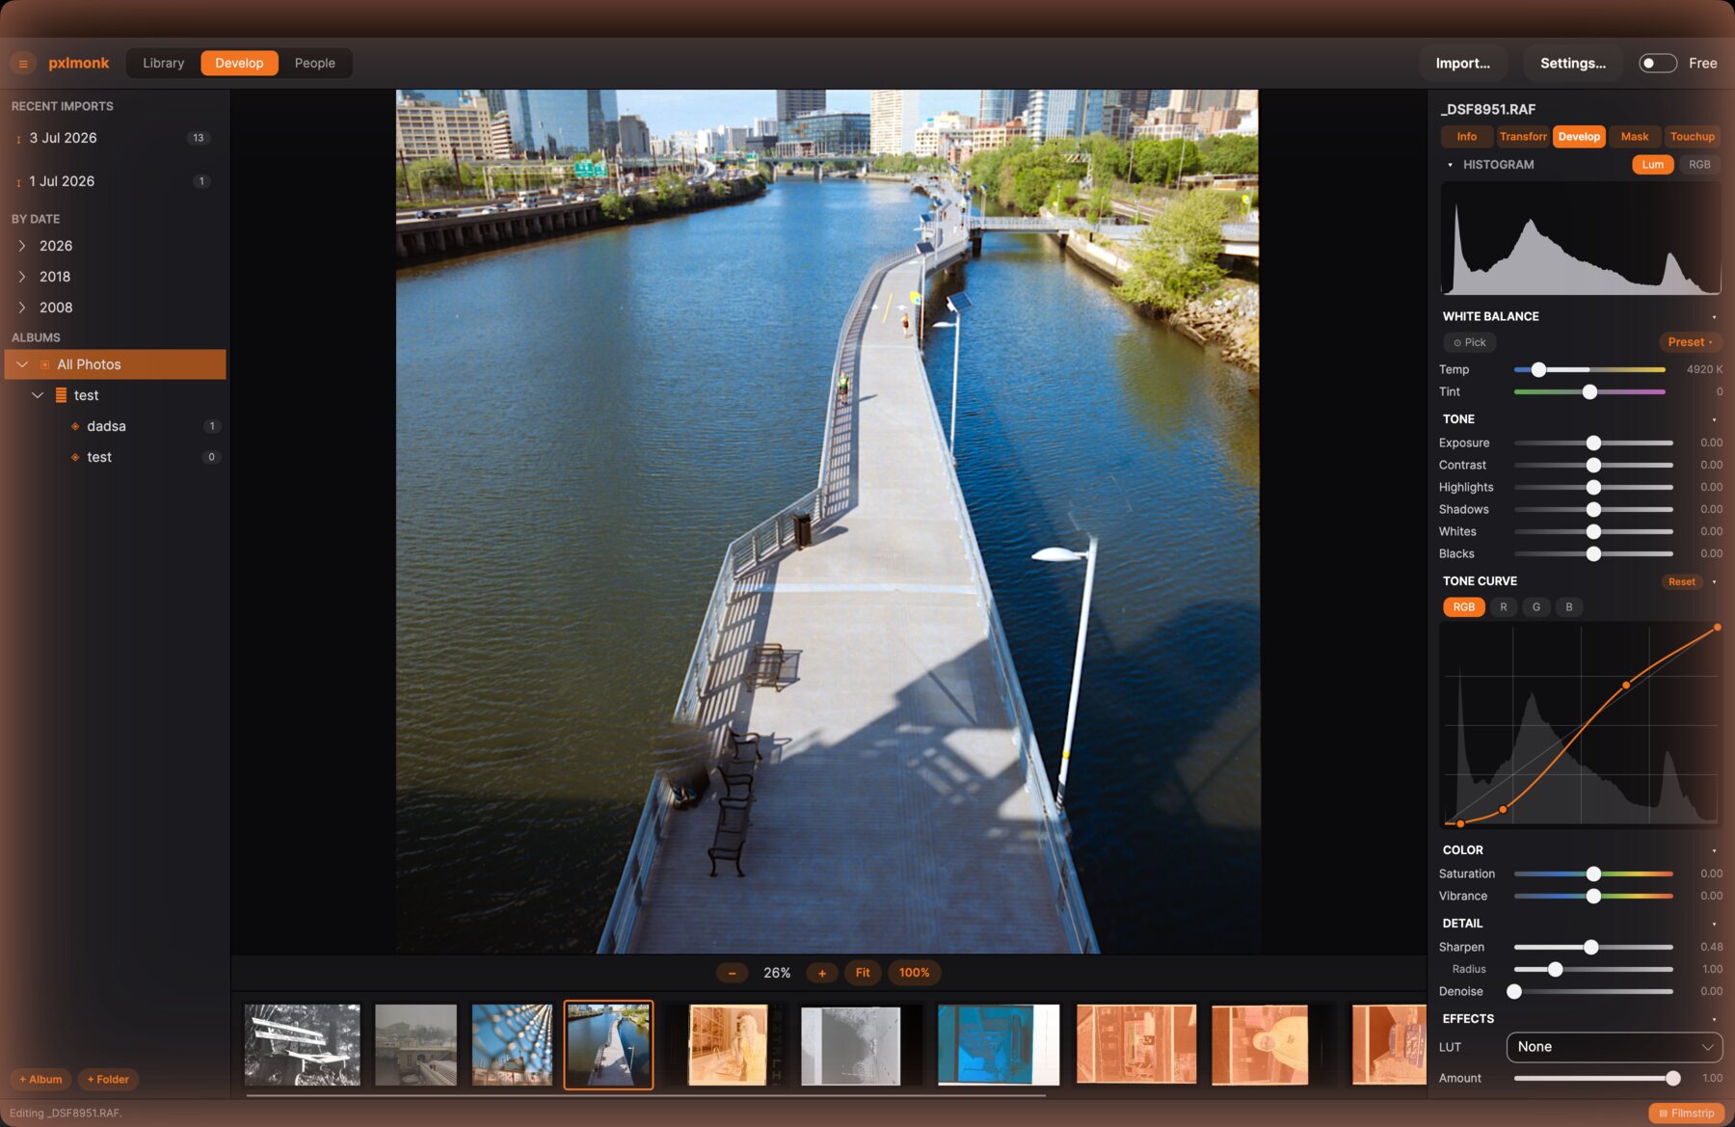
Task: Select the black-and-white bench thumbnail in filmstrip
Action: click(303, 1045)
